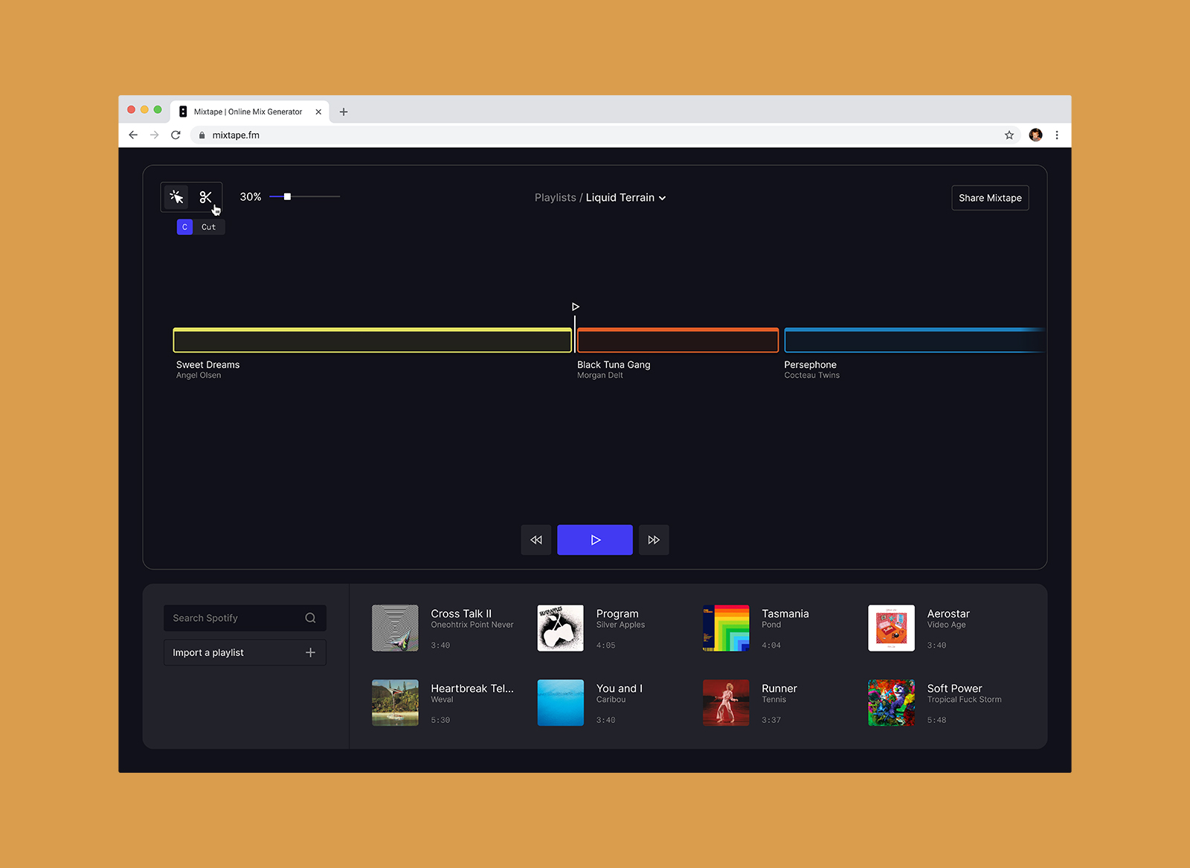Select the Cross Talk II song title
Image resolution: width=1190 pixels, height=868 pixels.
point(461,614)
